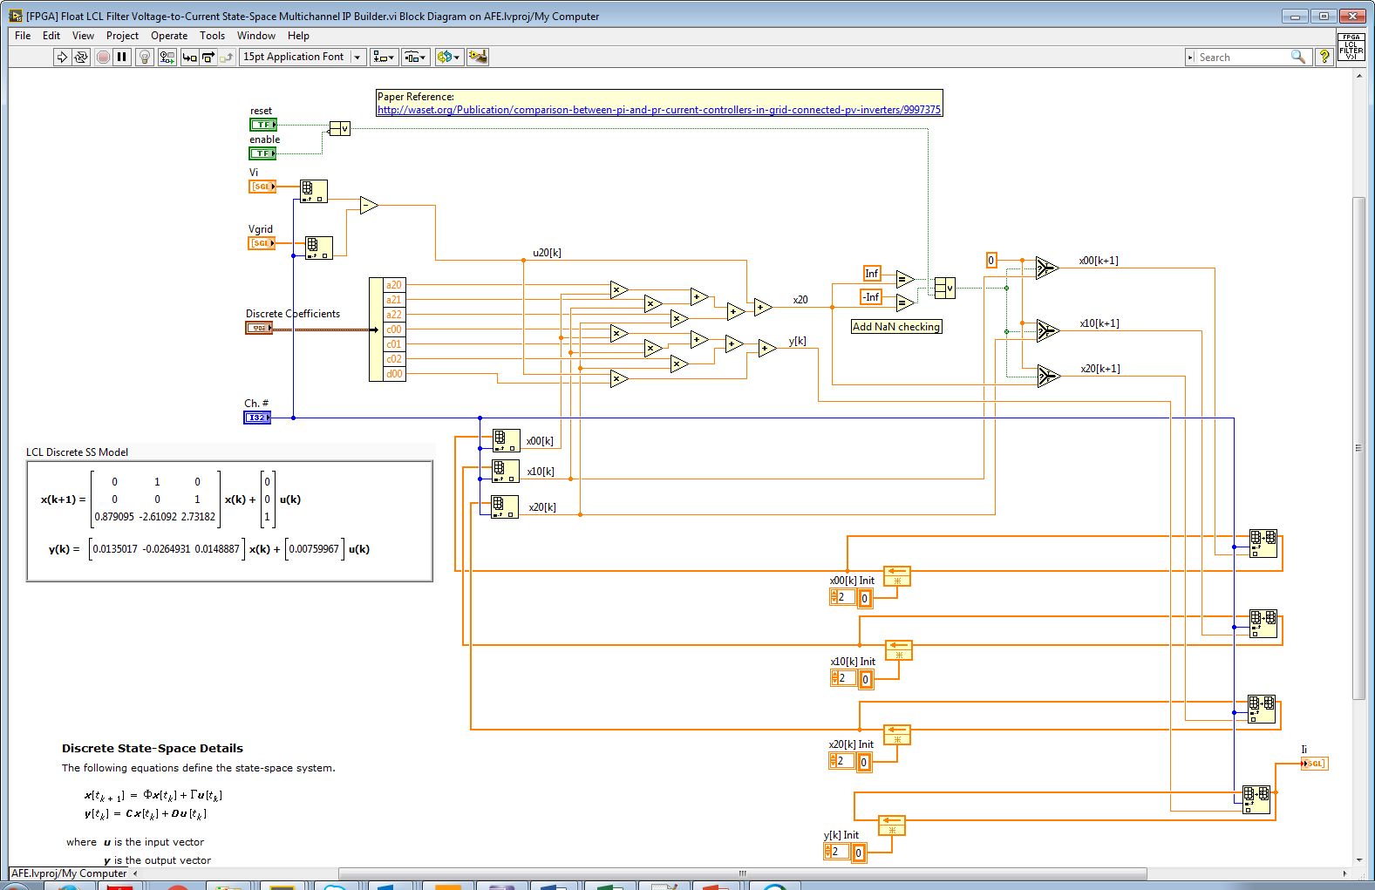Click the horizontal scrollbar thumb

tap(743, 873)
